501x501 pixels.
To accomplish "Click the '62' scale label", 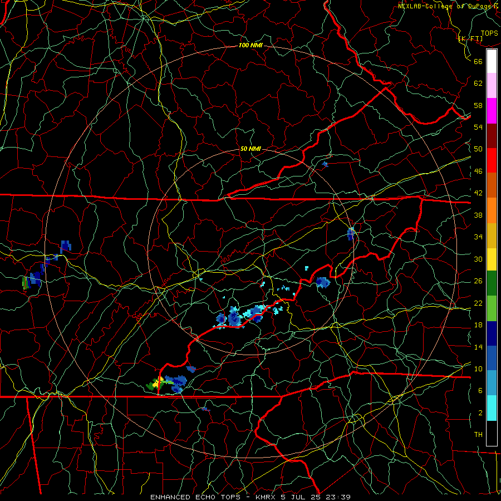I will pos(478,83).
